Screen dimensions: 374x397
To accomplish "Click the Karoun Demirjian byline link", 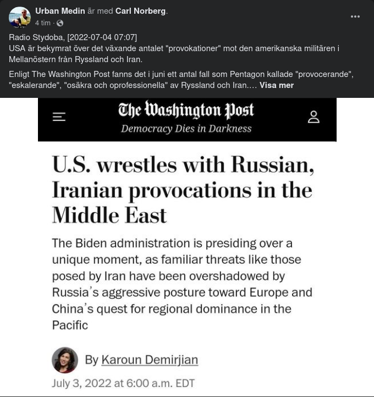I will (x=149, y=360).
